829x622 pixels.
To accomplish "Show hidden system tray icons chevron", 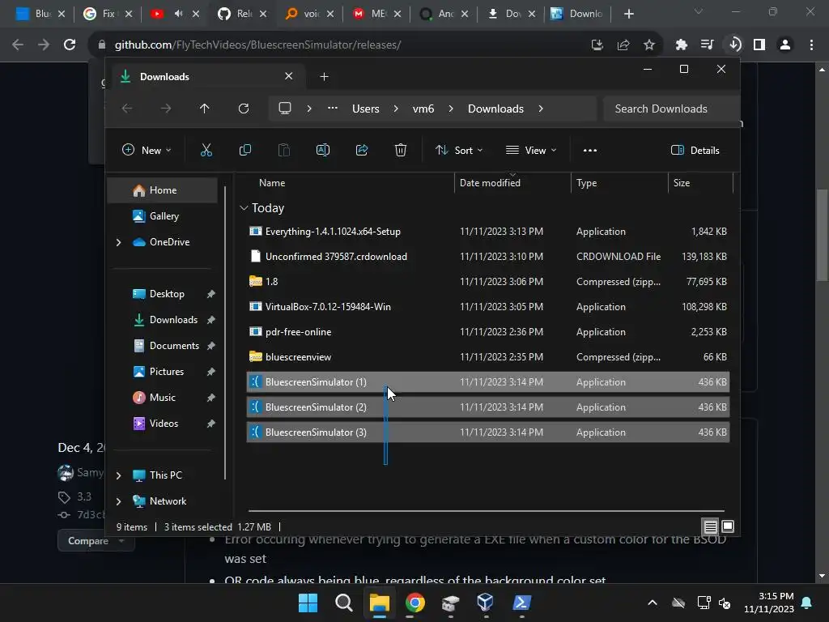I will tap(653, 603).
